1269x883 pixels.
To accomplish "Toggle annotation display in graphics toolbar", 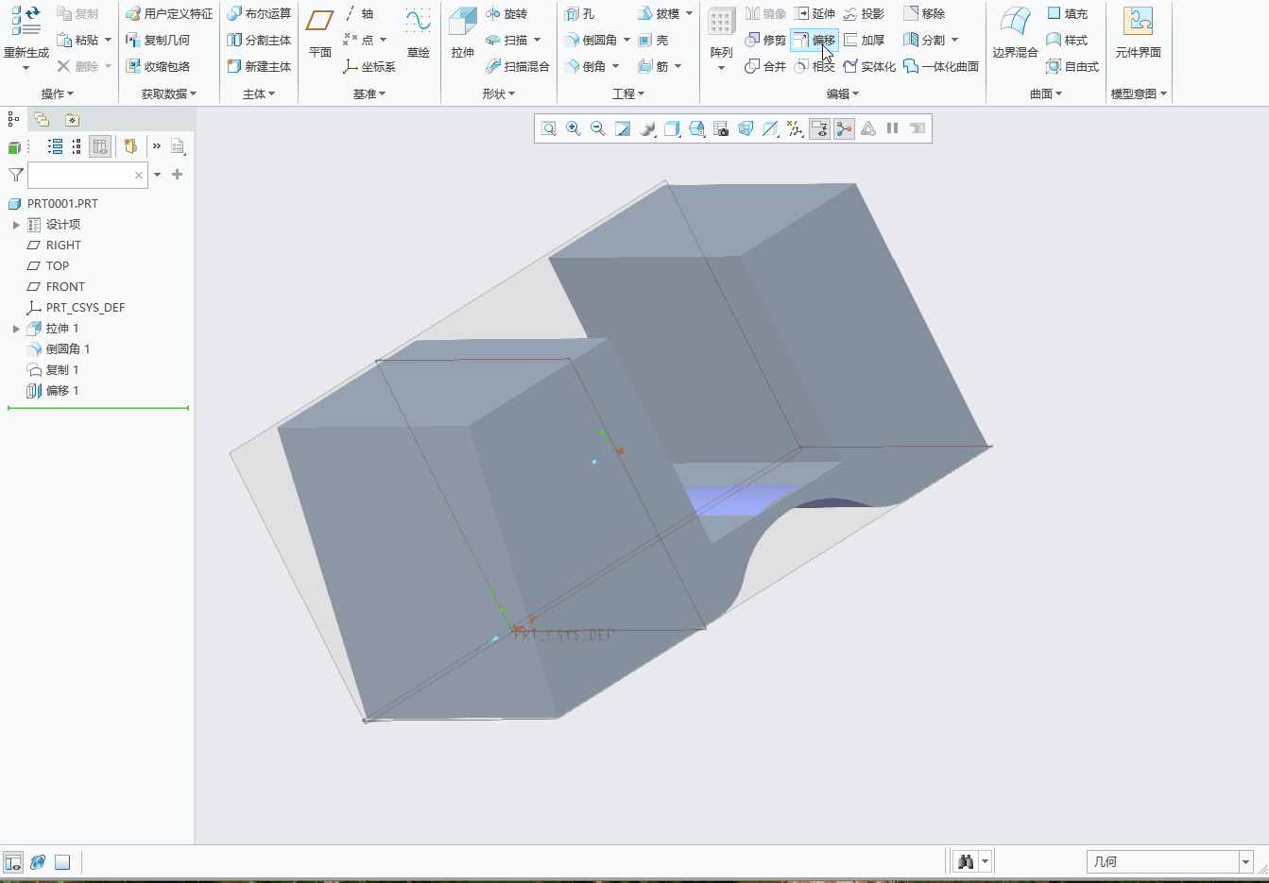I will [x=819, y=128].
